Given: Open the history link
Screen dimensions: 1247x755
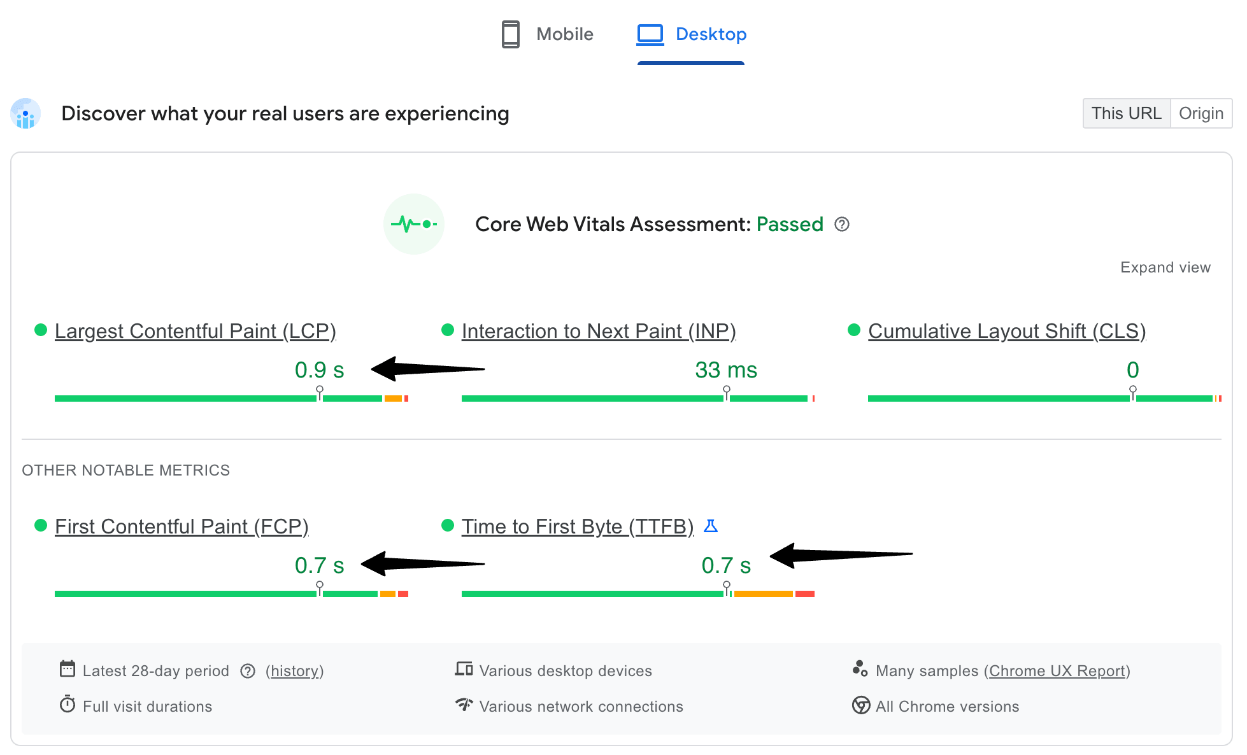Looking at the screenshot, I should [x=294, y=670].
